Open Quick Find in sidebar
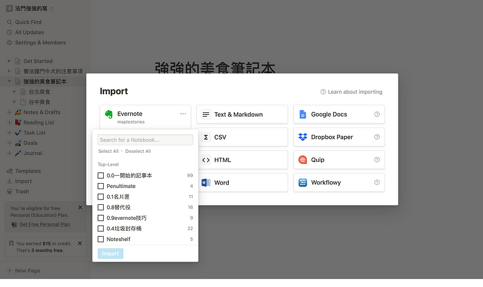 [x=28, y=22]
